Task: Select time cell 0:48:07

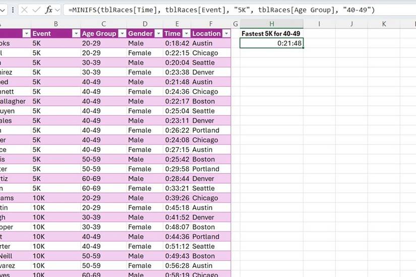Action: pos(177,227)
